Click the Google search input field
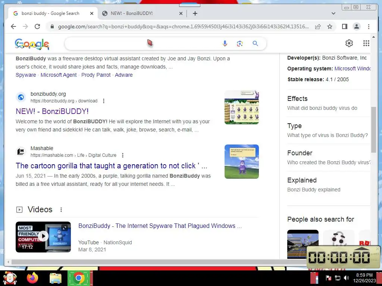382x286 pixels. pyautogui.click(x=144, y=44)
